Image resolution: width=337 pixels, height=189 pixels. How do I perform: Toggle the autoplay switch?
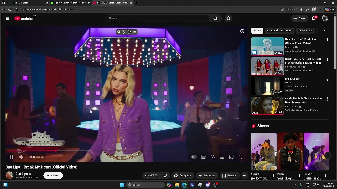(x=194, y=157)
